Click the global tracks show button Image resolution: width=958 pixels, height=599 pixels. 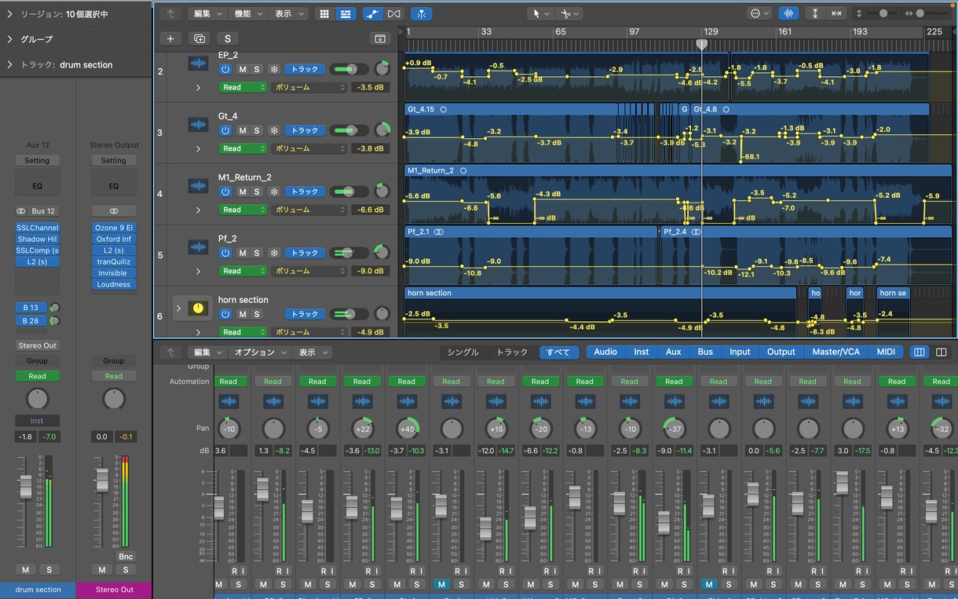tap(380, 38)
